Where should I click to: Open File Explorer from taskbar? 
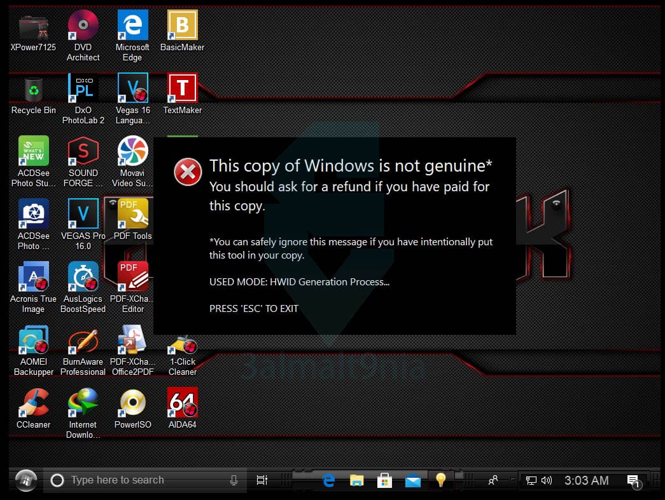click(x=356, y=480)
